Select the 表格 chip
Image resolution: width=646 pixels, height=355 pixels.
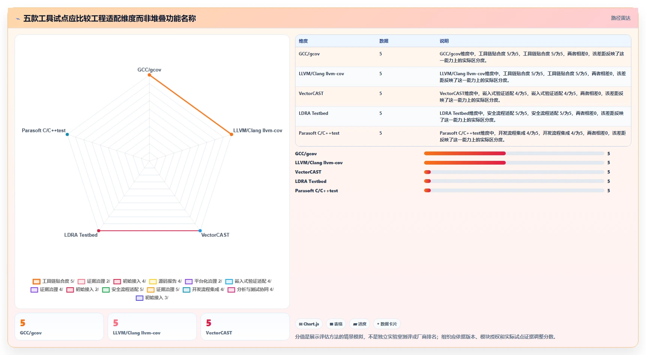(336, 324)
